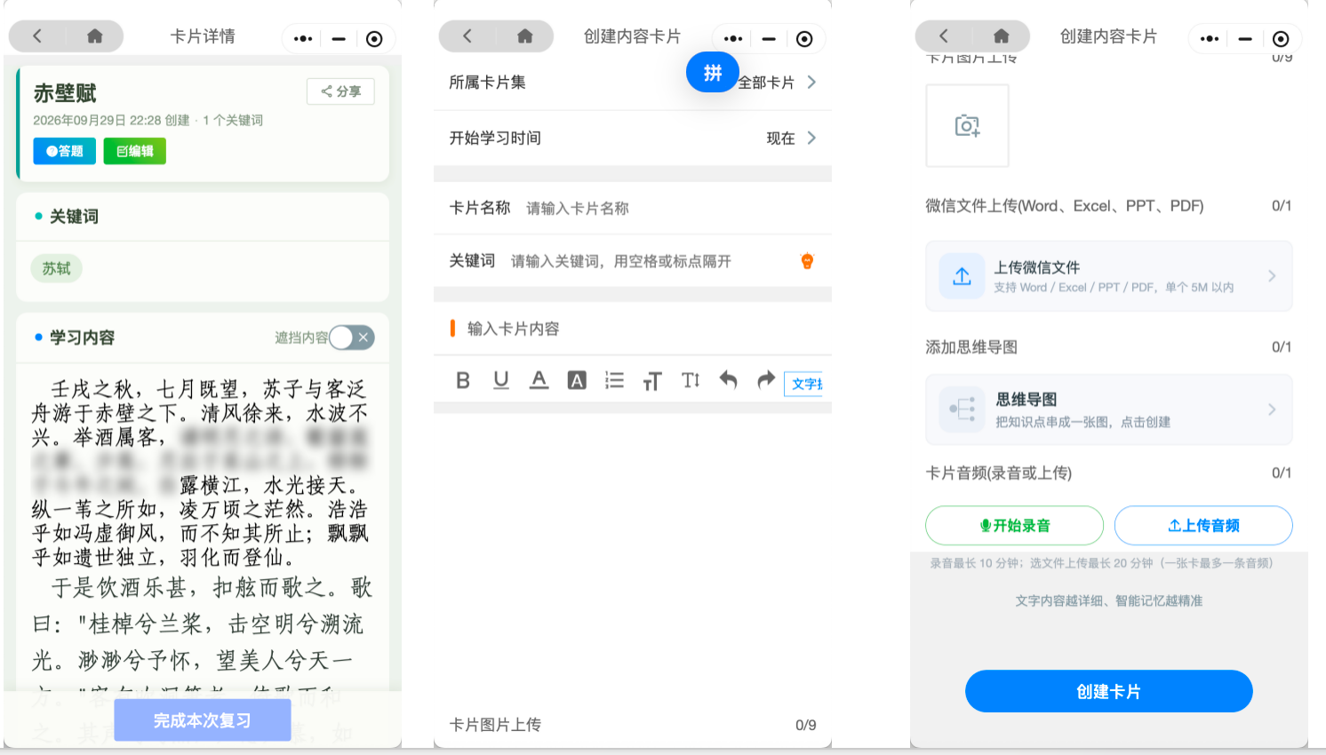Tap the target circle icon in the 卡片详情 header

tap(374, 39)
